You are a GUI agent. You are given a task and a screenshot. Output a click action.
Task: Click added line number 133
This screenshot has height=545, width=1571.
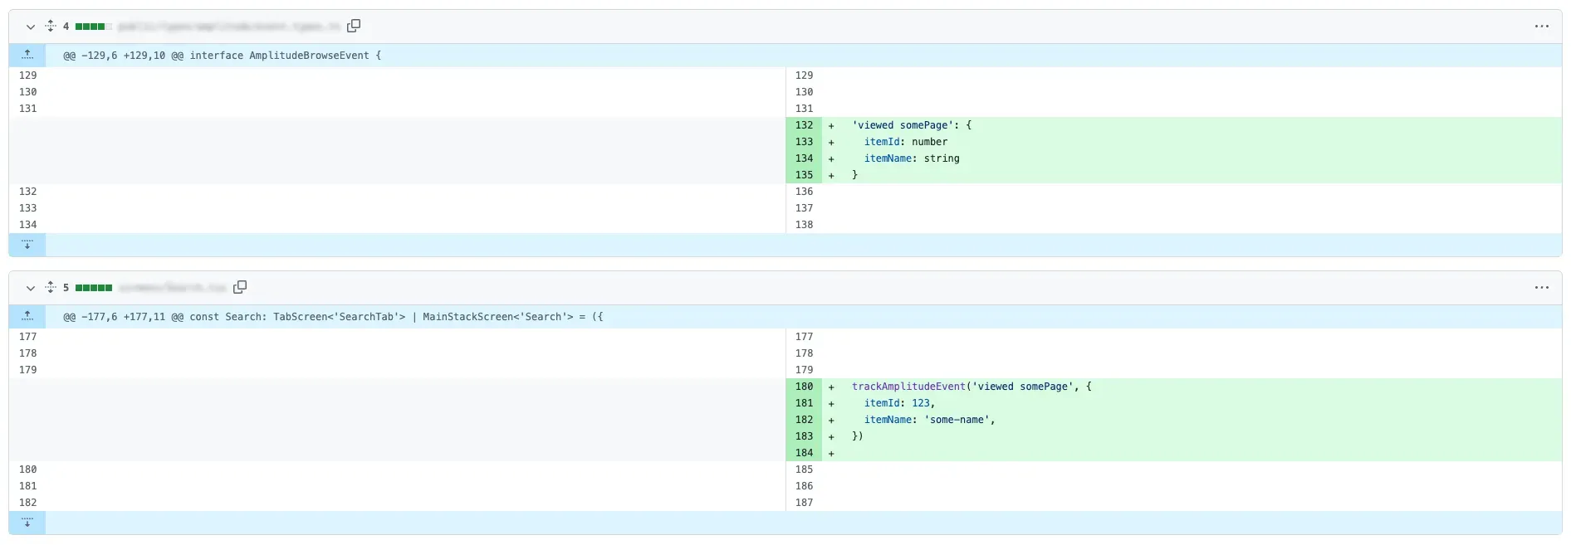[804, 142]
